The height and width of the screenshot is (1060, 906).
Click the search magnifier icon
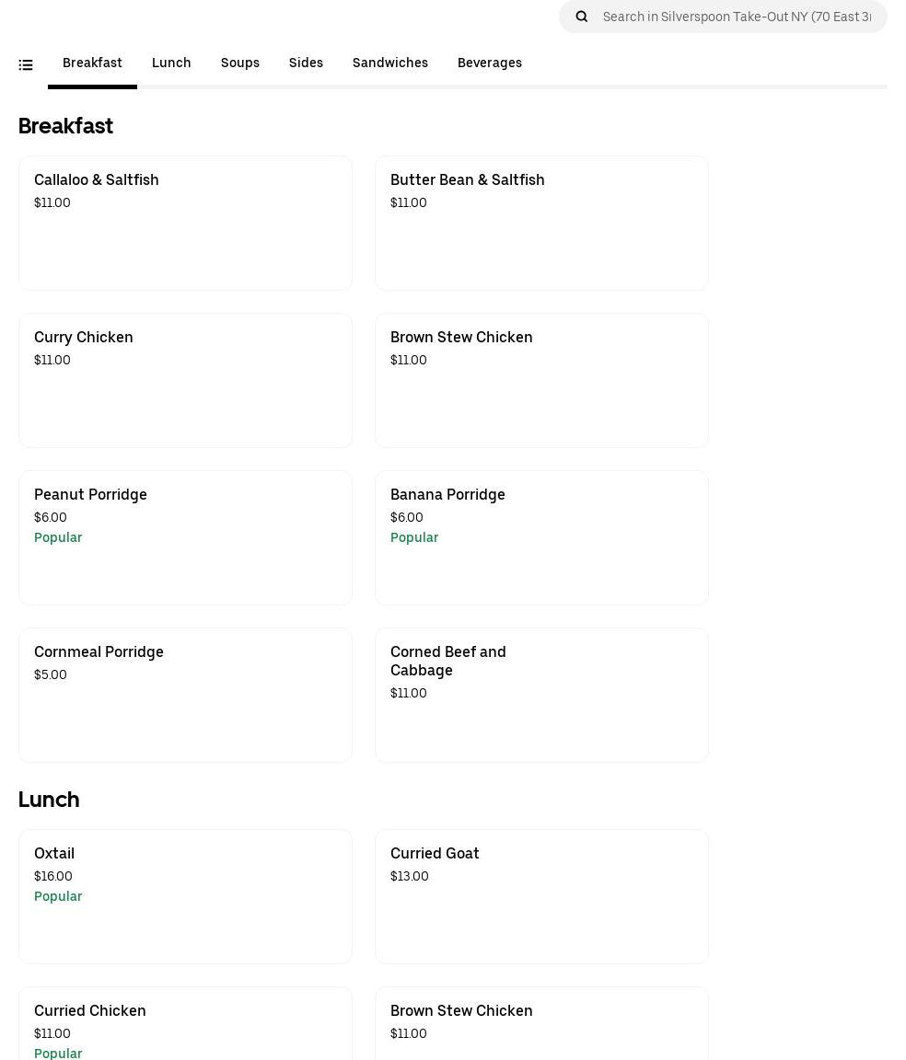(x=582, y=17)
